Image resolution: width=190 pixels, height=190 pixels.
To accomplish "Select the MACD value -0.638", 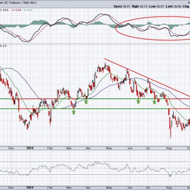I will pos(17,10).
